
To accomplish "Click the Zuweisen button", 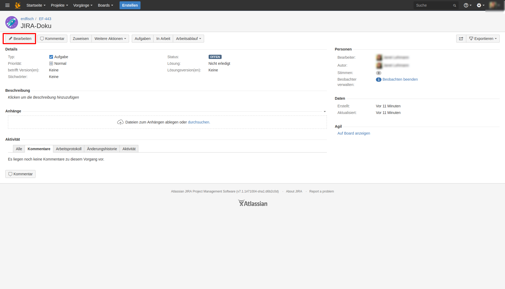I will click(81, 39).
